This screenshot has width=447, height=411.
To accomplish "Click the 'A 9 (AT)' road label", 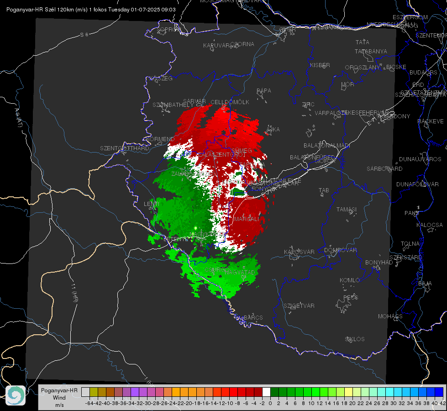I will (18, 118).
